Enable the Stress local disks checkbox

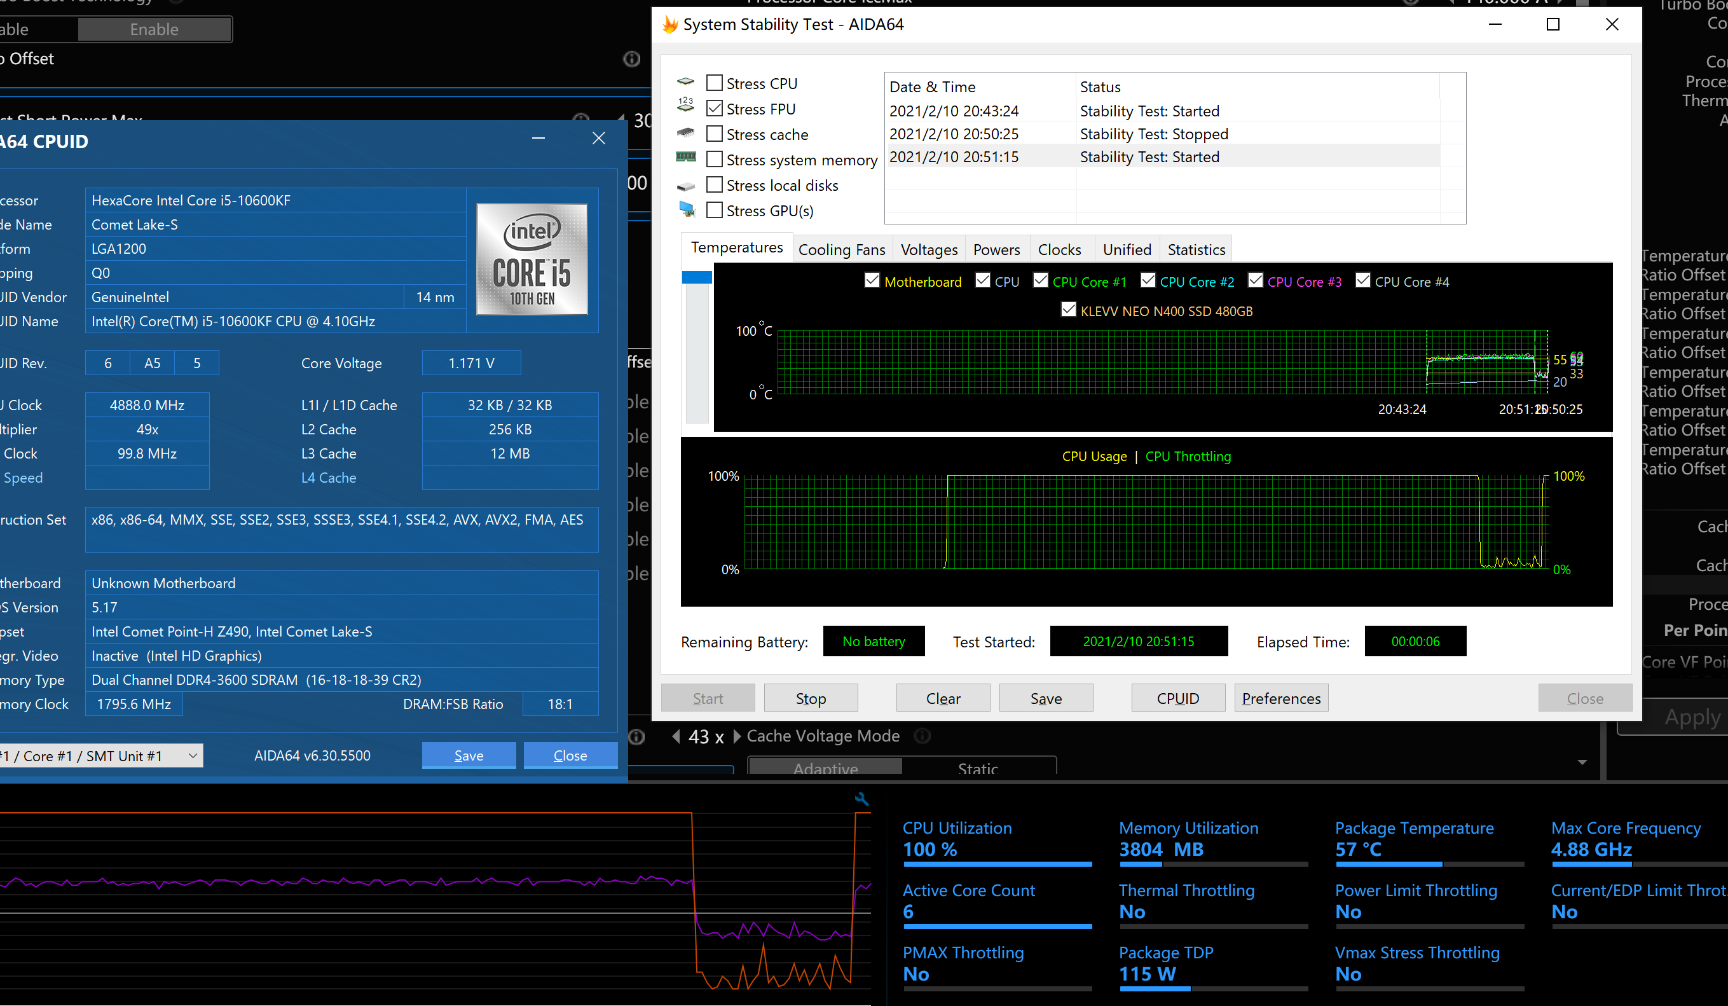[x=715, y=184]
